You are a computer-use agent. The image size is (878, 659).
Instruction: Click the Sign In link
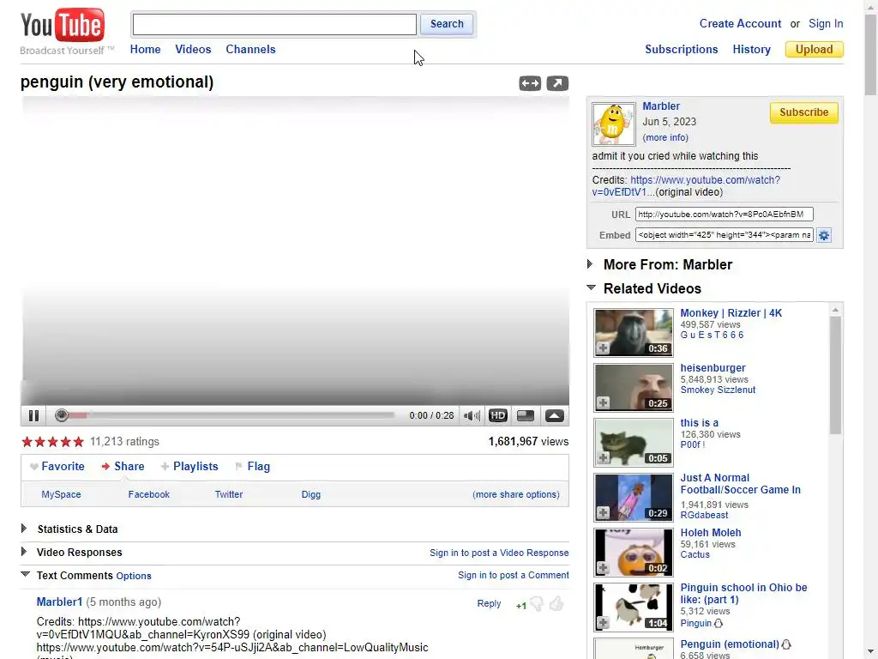826,23
